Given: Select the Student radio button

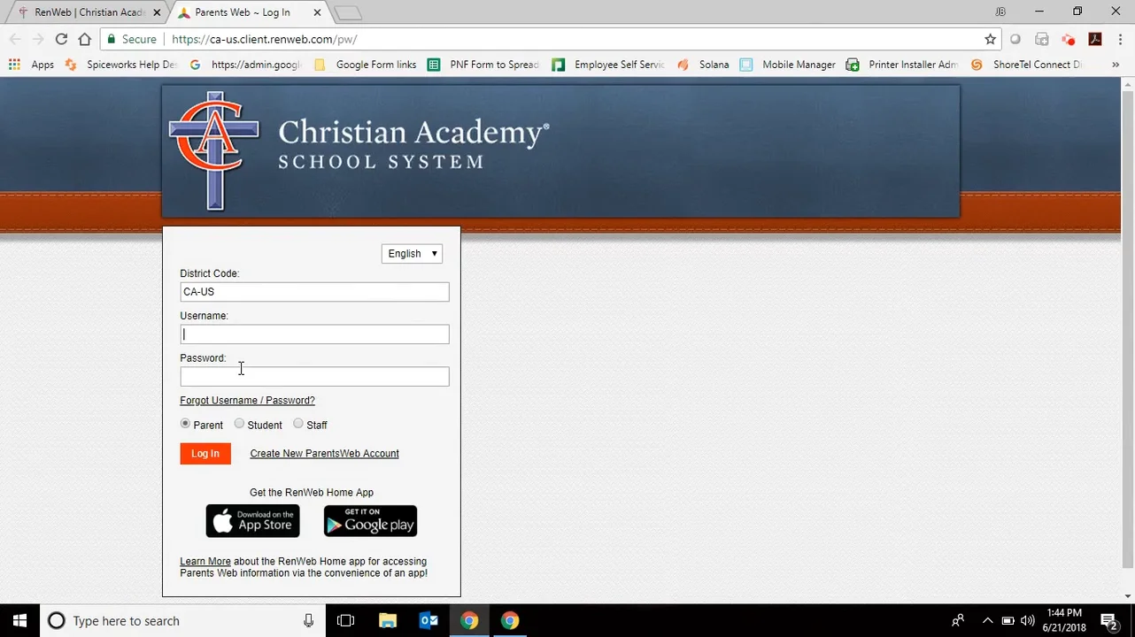Looking at the screenshot, I should click(239, 424).
